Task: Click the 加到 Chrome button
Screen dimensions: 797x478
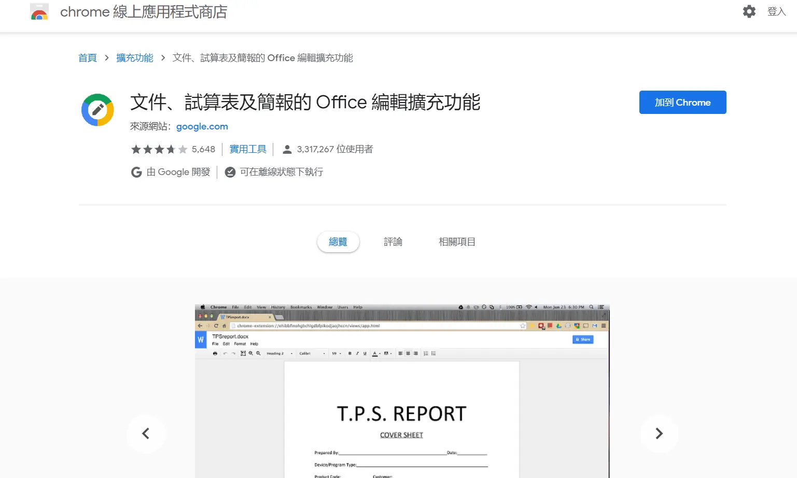Action: 682,103
